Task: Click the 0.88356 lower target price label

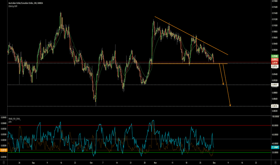Action: pos(274,106)
